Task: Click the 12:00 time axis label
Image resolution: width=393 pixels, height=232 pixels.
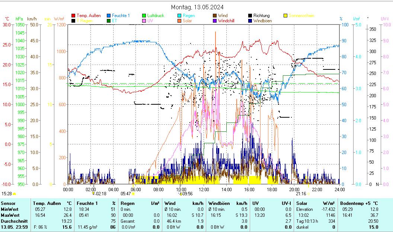Action: [x=204, y=189]
